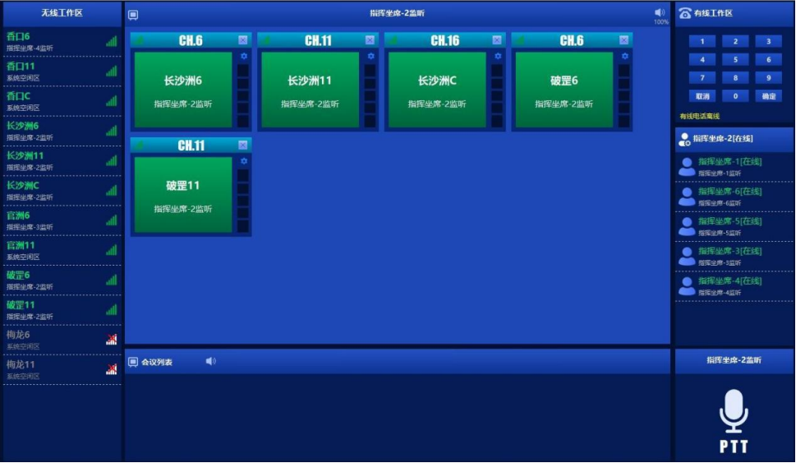This screenshot has height=463, width=796.
Task: Click the green 长沙洲11 channel tile
Action: point(310,90)
